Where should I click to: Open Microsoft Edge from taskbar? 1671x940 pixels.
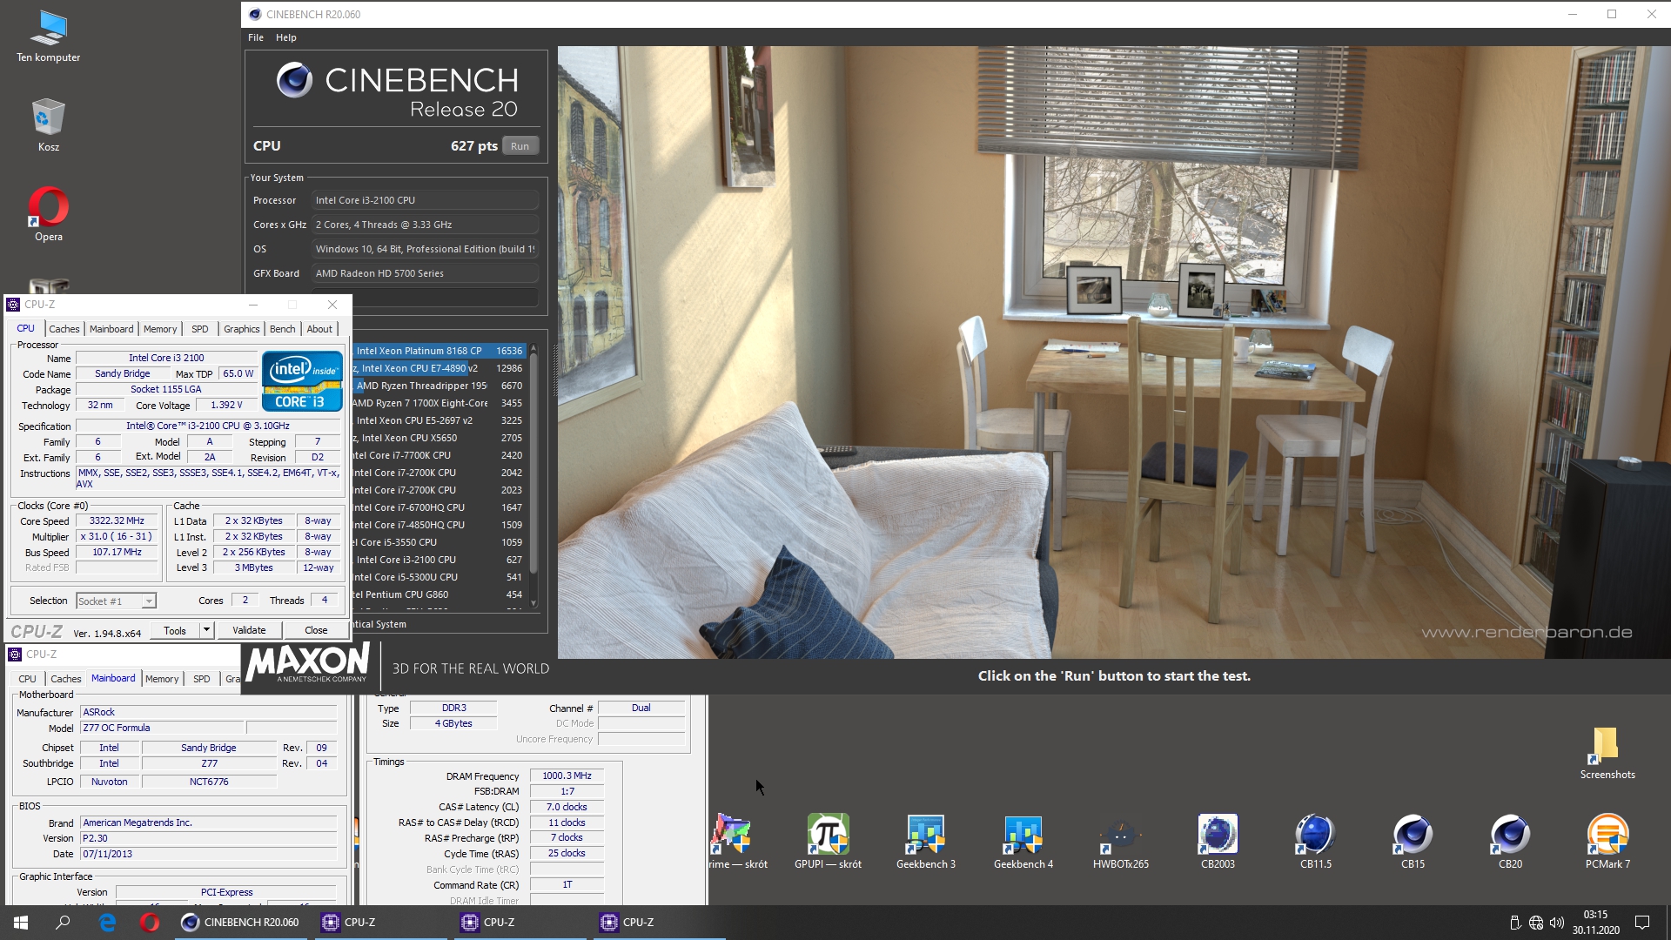tap(108, 923)
